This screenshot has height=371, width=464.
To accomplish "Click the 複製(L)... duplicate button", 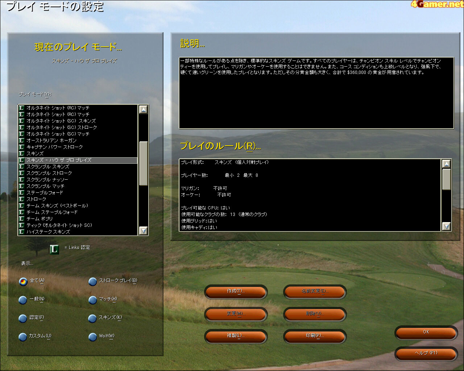I will pyautogui.click(x=236, y=336).
